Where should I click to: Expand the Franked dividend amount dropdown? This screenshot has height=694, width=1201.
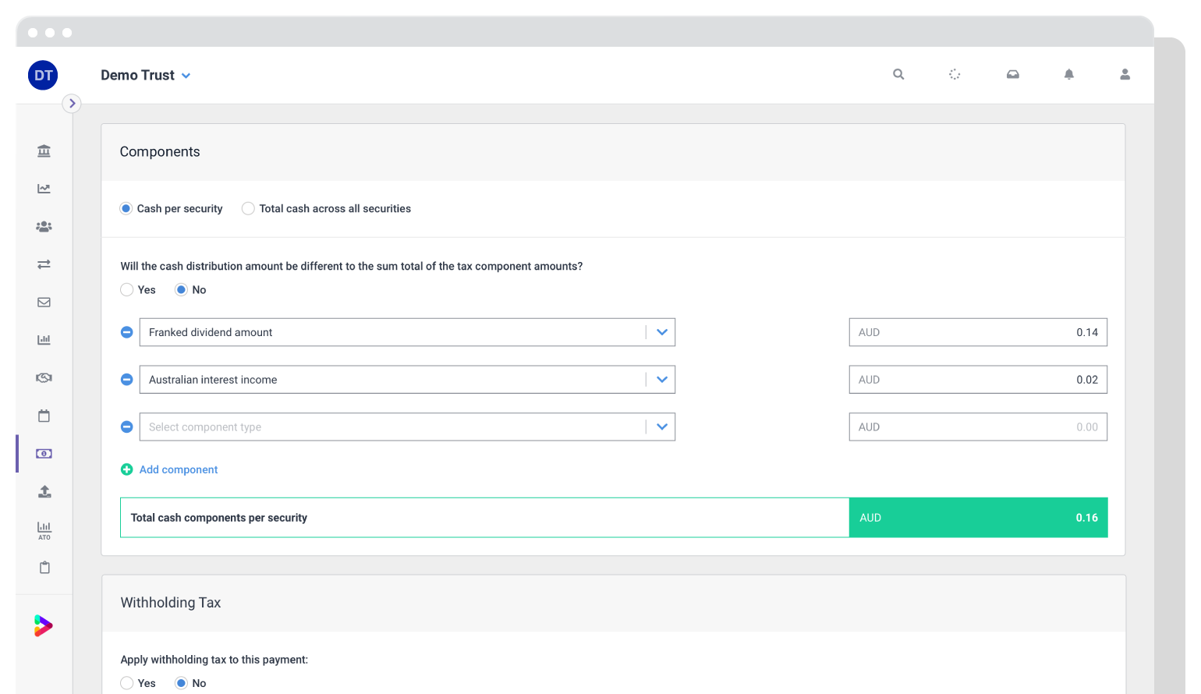[x=662, y=332]
